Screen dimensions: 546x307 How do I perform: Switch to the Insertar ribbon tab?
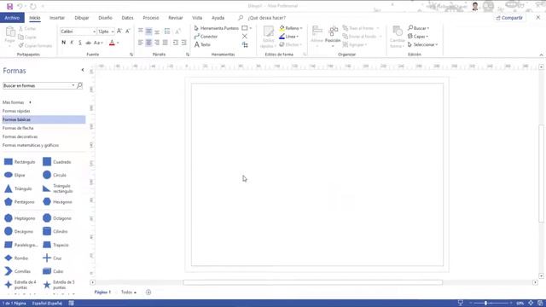click(x=57, y=18)
